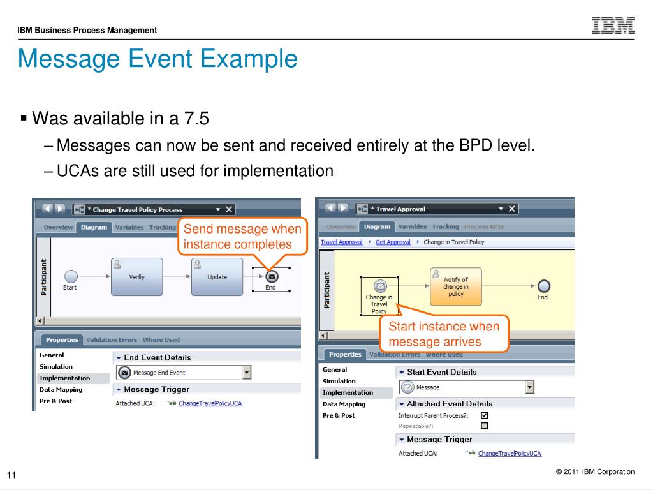Collapse Start Event Details section
Image resolution: width=653 pixels, height=490 pixels.
pos(402,373)
